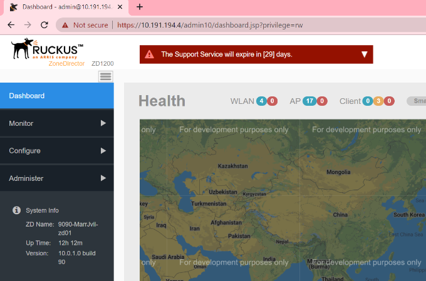Reload the page with refresh icon
The width and height of the screenshot is (426, 281).
(44, 25)
